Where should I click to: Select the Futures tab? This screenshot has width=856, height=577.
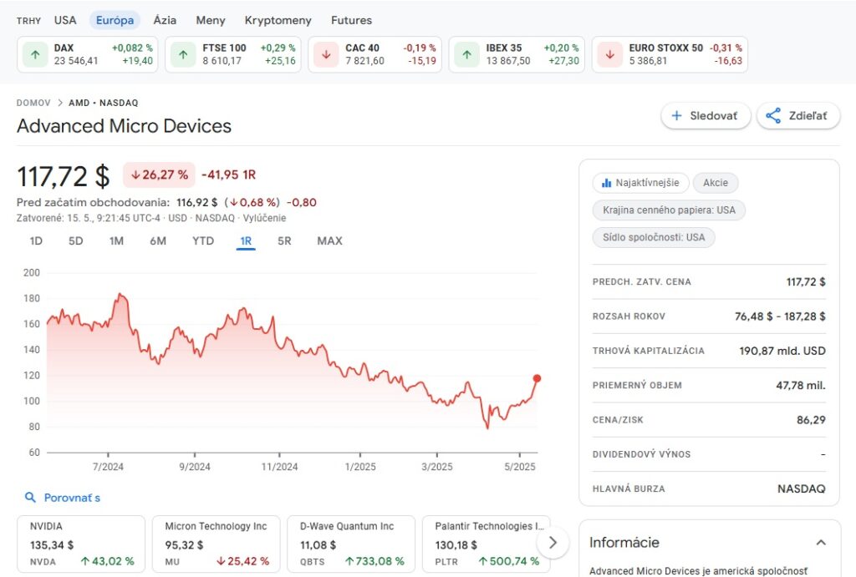tap(351, 20)
